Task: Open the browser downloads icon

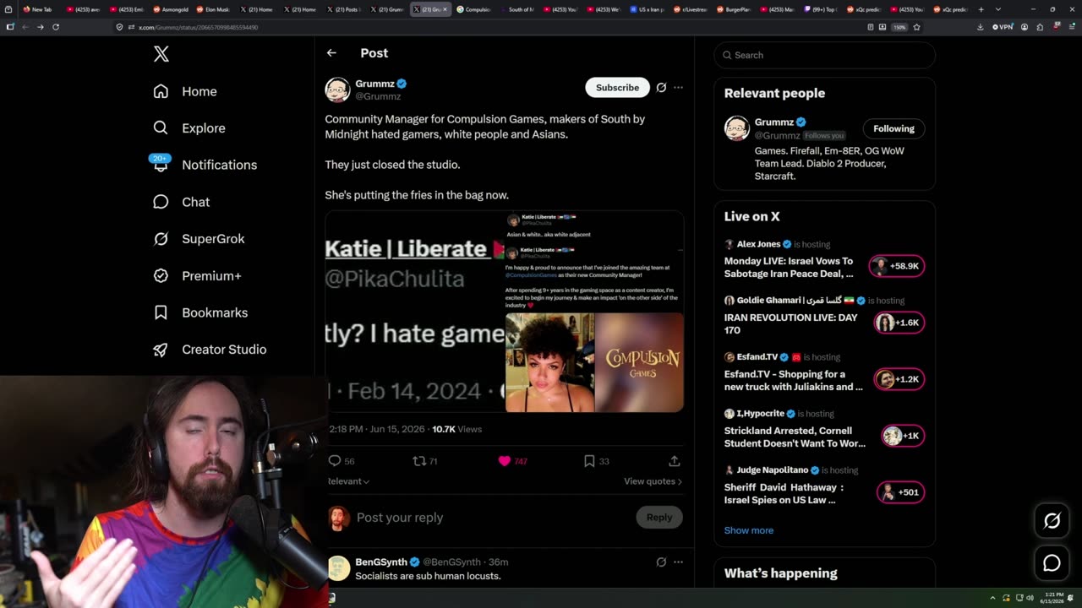Action: (x=980, y=27)
